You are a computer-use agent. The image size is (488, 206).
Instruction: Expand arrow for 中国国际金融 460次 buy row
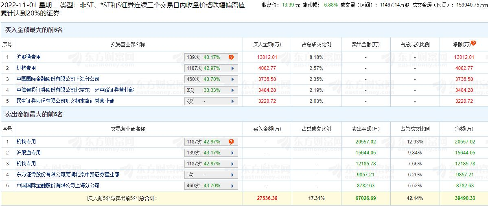click(232, 79)
